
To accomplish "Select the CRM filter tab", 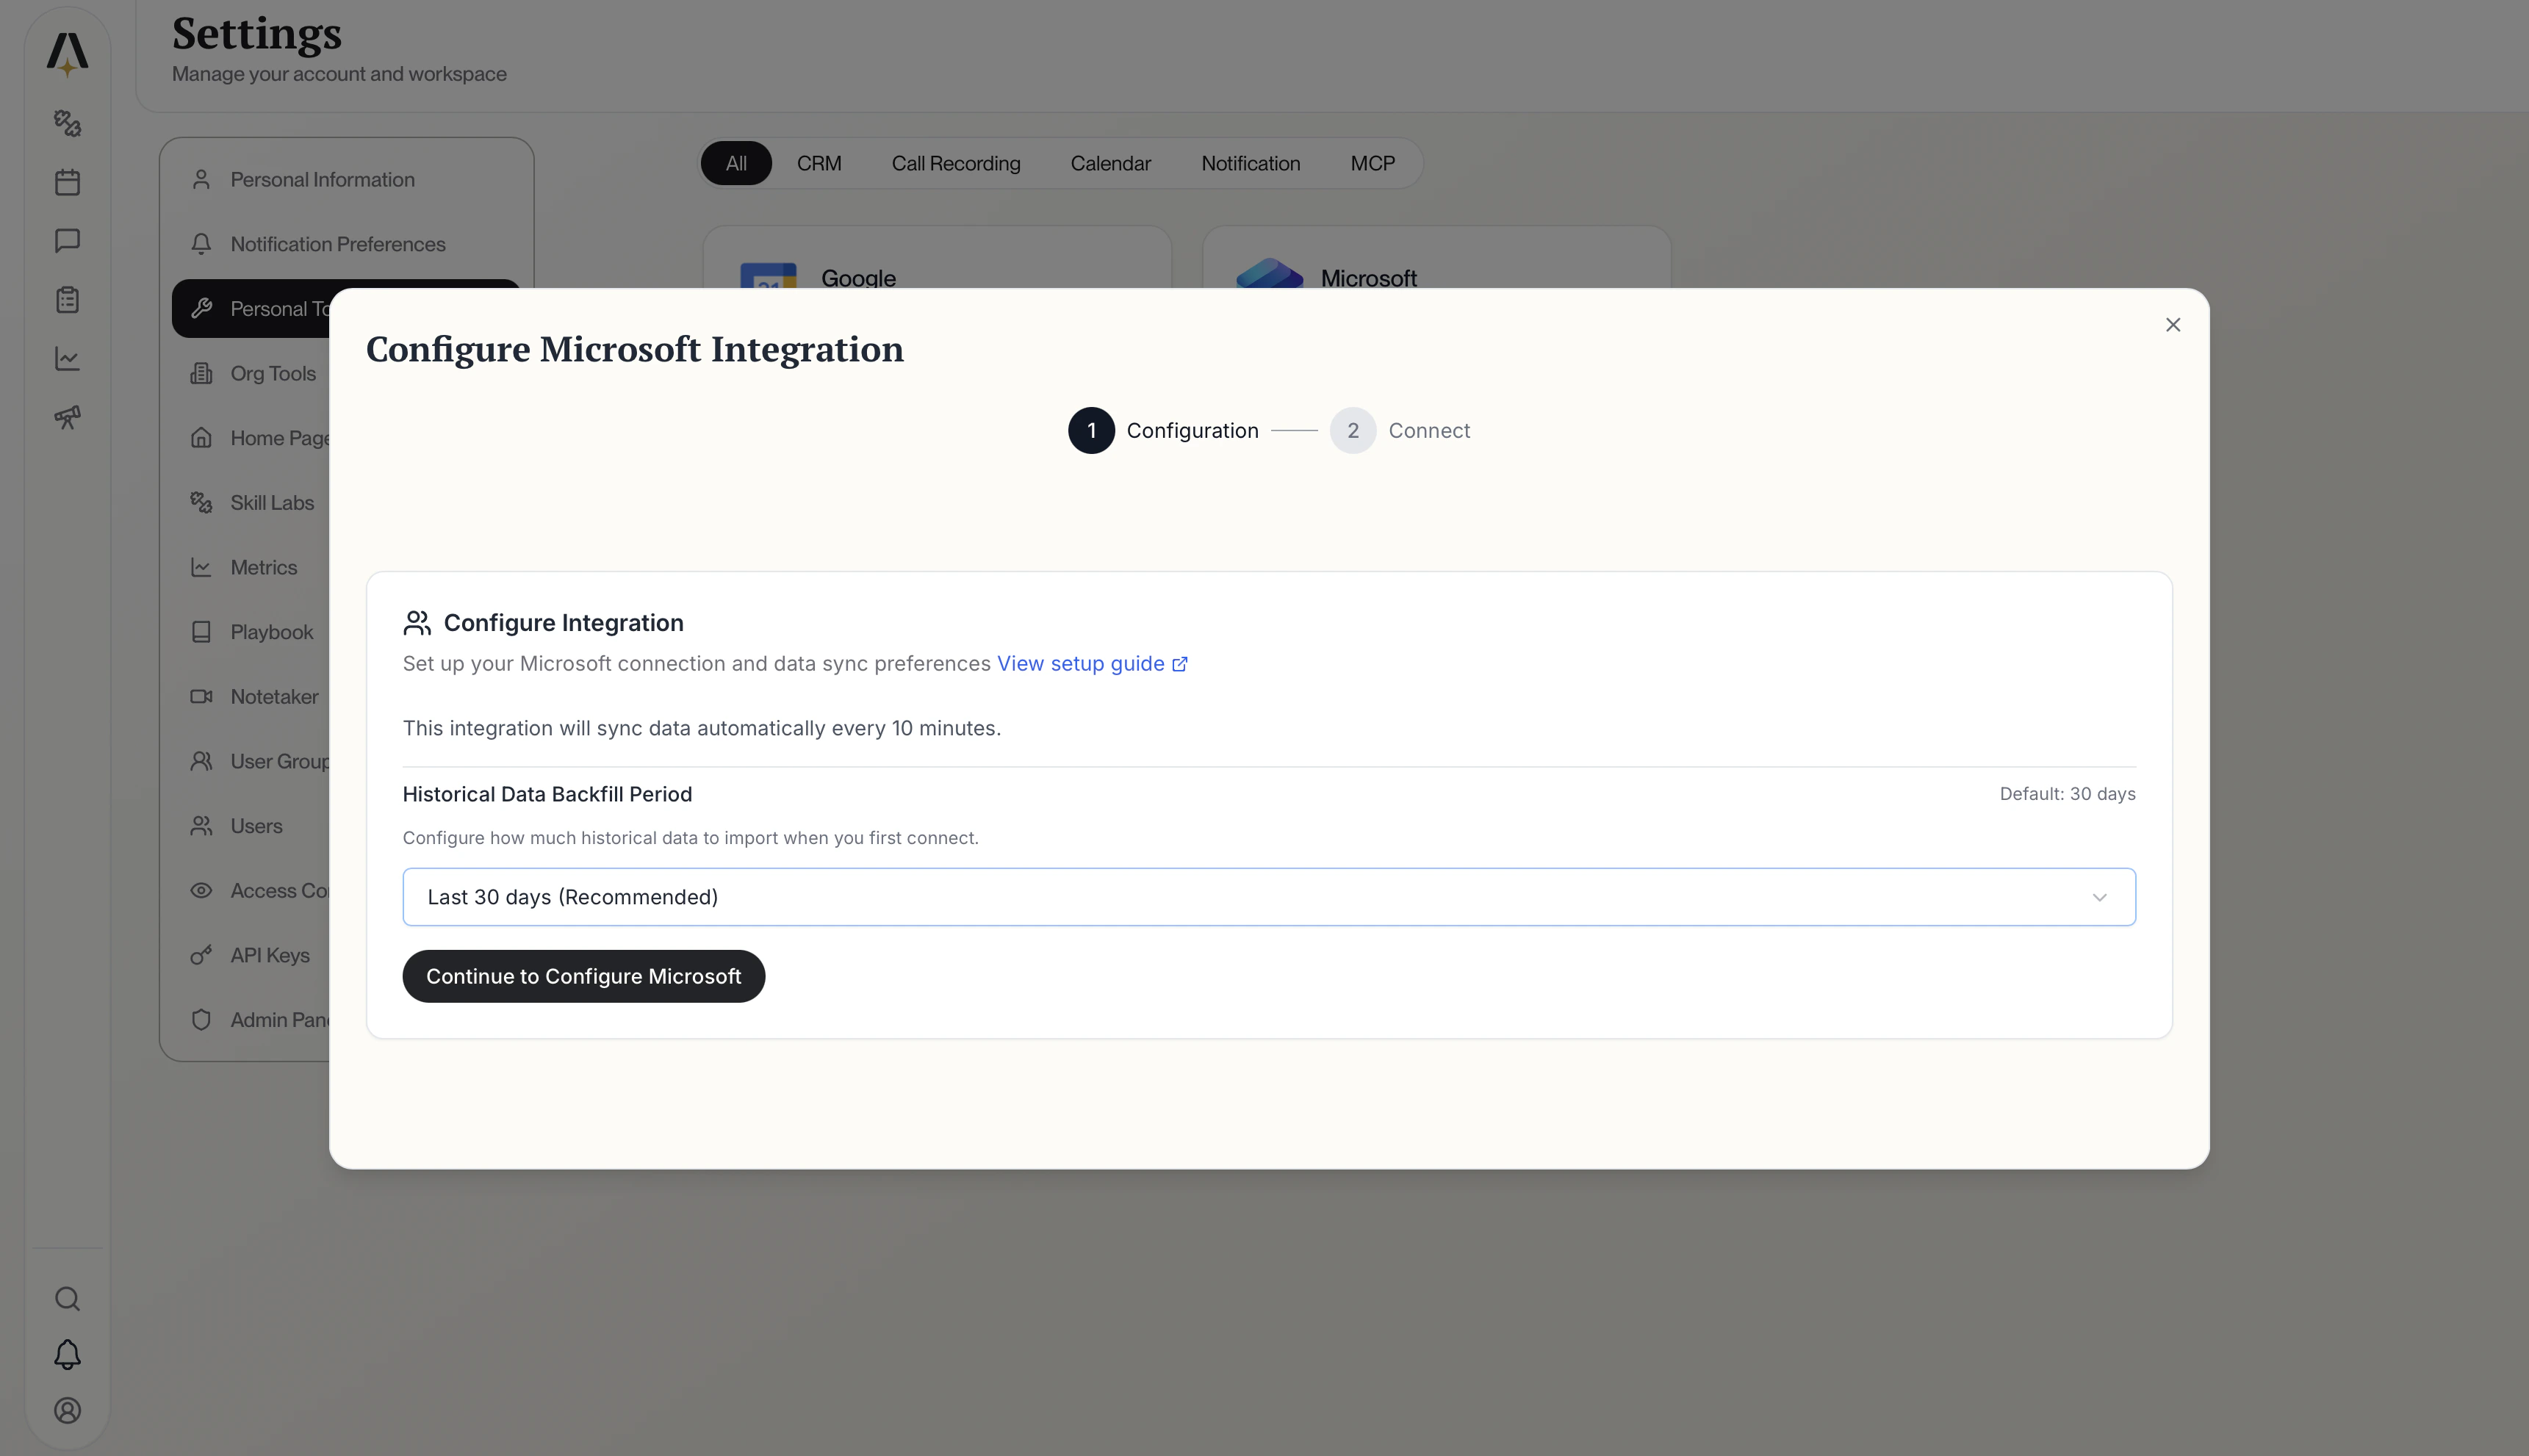I will (x=819, y=163).
